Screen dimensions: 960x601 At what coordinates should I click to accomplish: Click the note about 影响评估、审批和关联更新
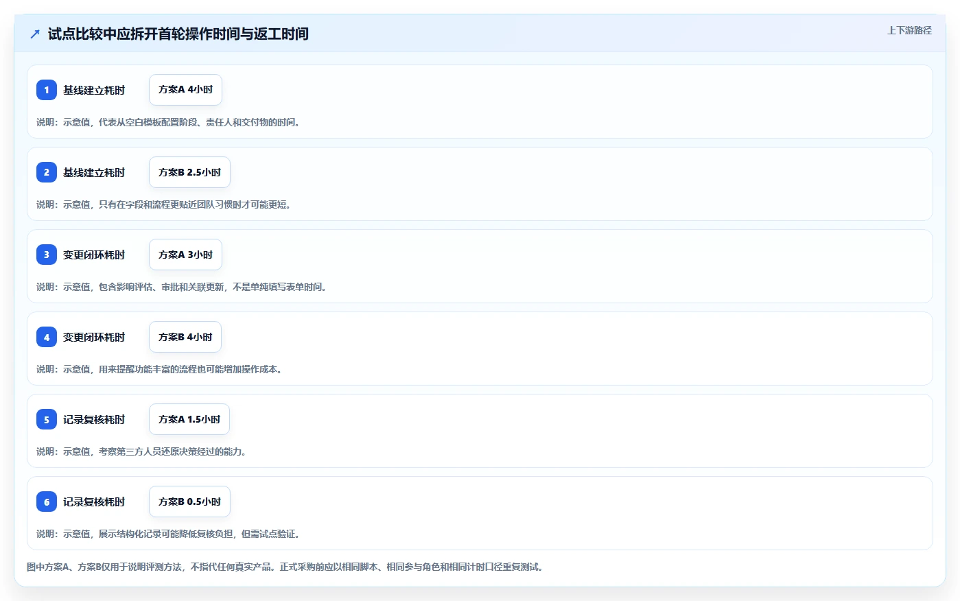coord(183,287)
